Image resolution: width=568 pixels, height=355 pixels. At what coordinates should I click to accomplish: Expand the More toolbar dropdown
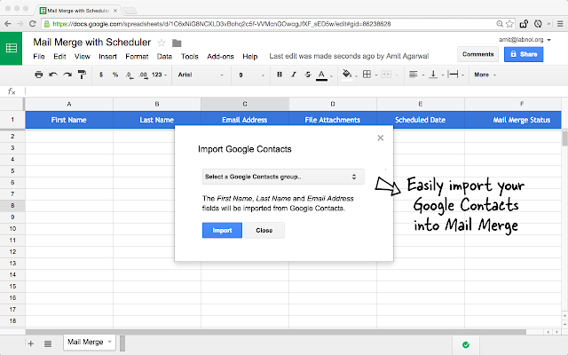coord(485,75)
